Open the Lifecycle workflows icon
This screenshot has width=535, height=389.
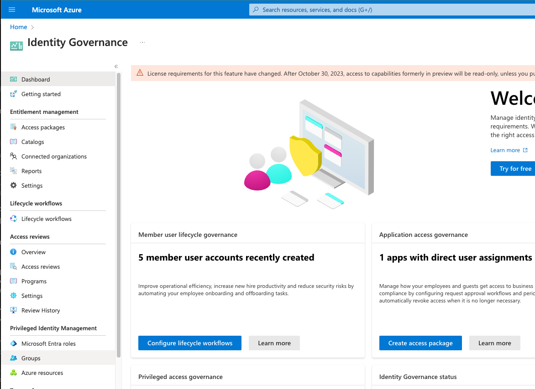point(14,219)
